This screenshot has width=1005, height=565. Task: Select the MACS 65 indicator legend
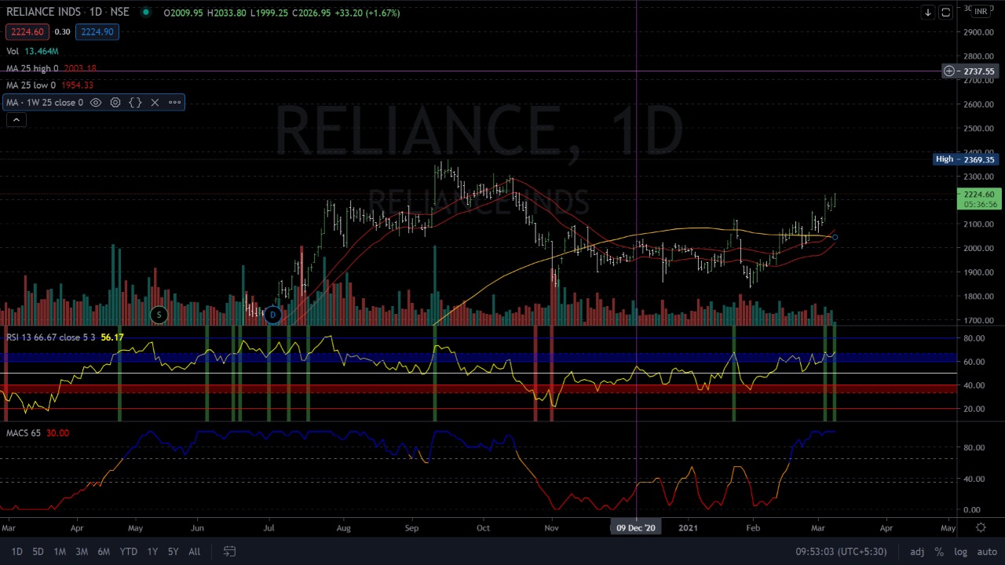point(38,433)
